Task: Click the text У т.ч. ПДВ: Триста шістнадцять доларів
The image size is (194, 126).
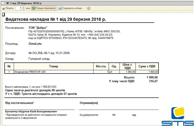Action: tap(41, 94)
